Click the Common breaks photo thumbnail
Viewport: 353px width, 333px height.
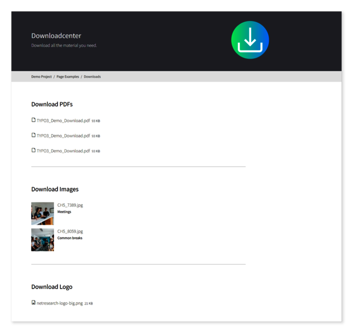43,240
